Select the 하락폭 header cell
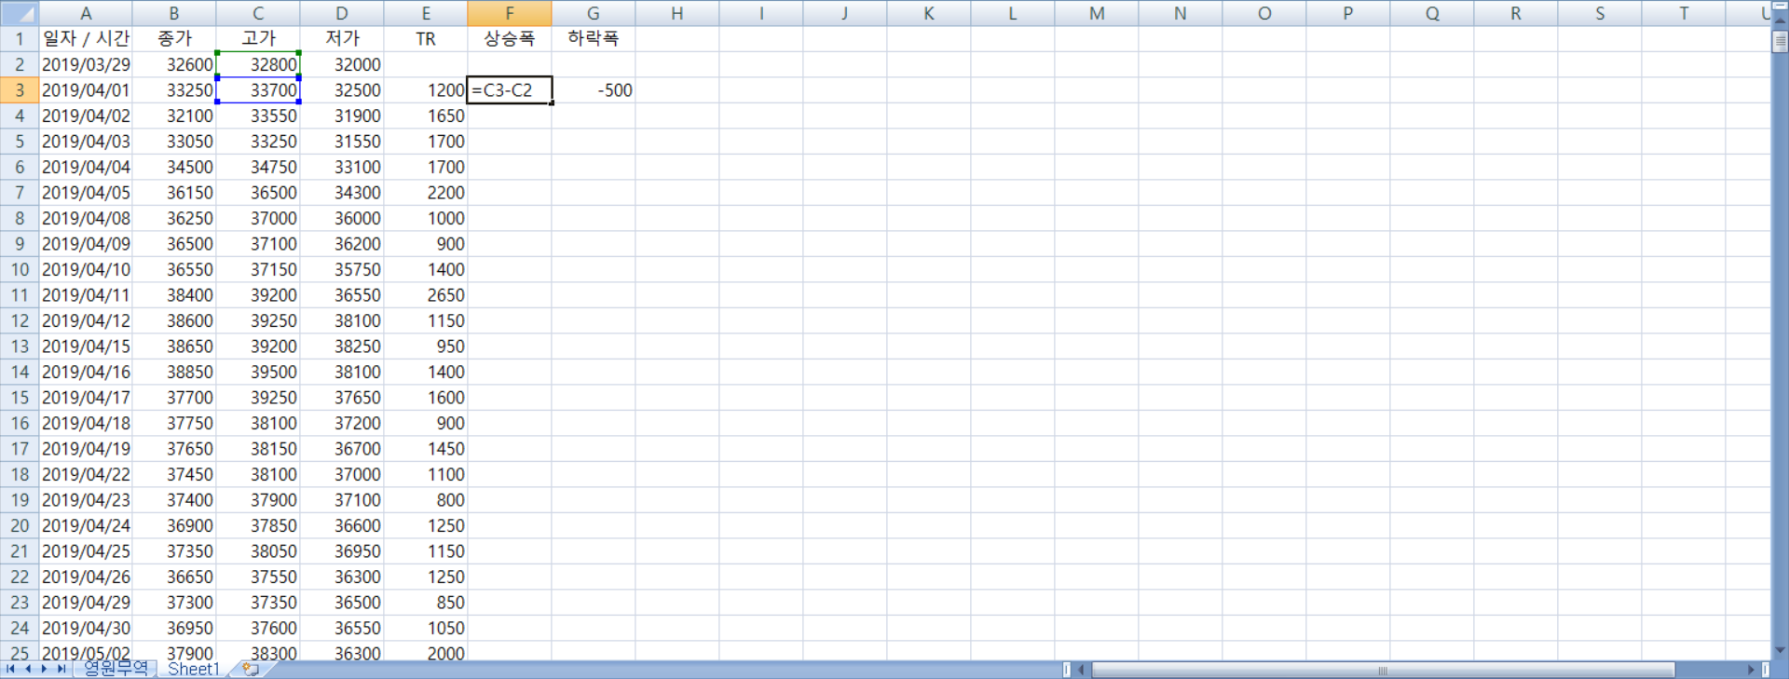 coord(594,38)
